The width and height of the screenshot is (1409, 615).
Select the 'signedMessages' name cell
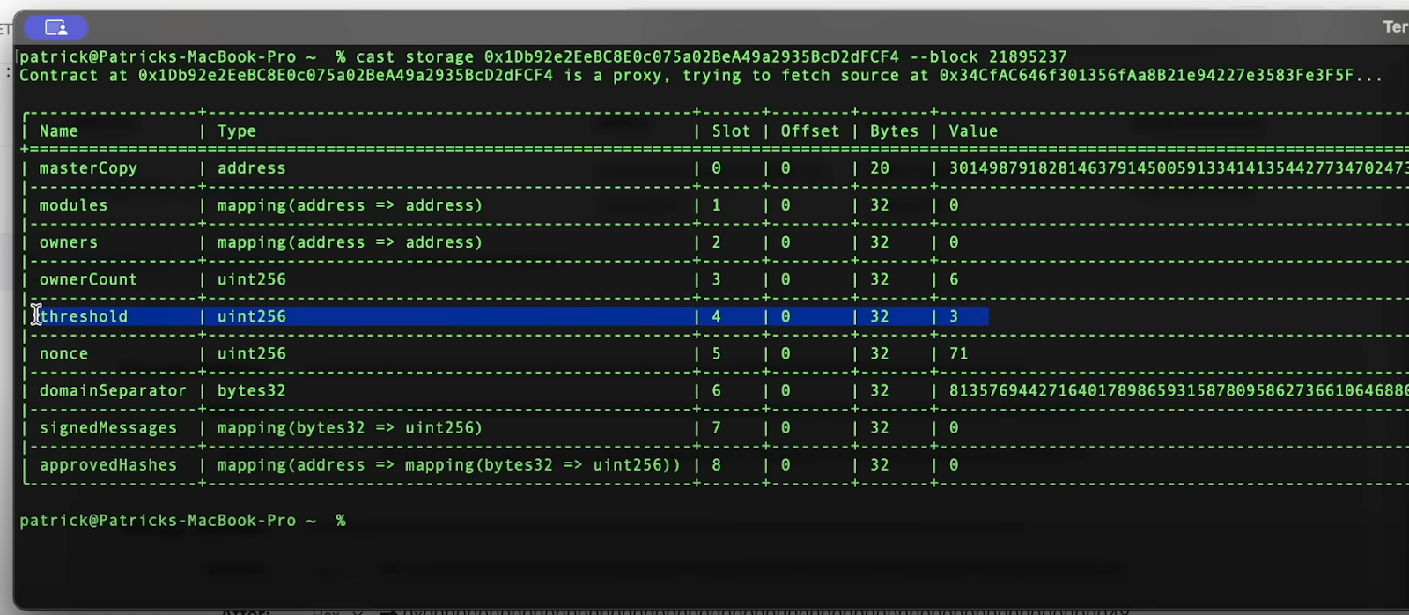108,427
